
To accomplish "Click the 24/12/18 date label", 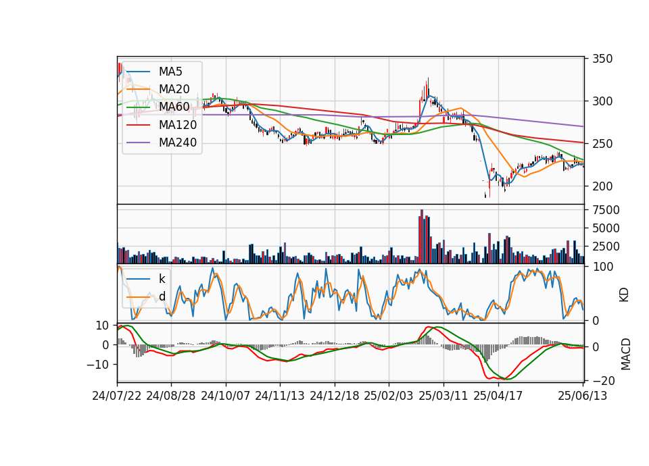I will [x=335, y=396].
